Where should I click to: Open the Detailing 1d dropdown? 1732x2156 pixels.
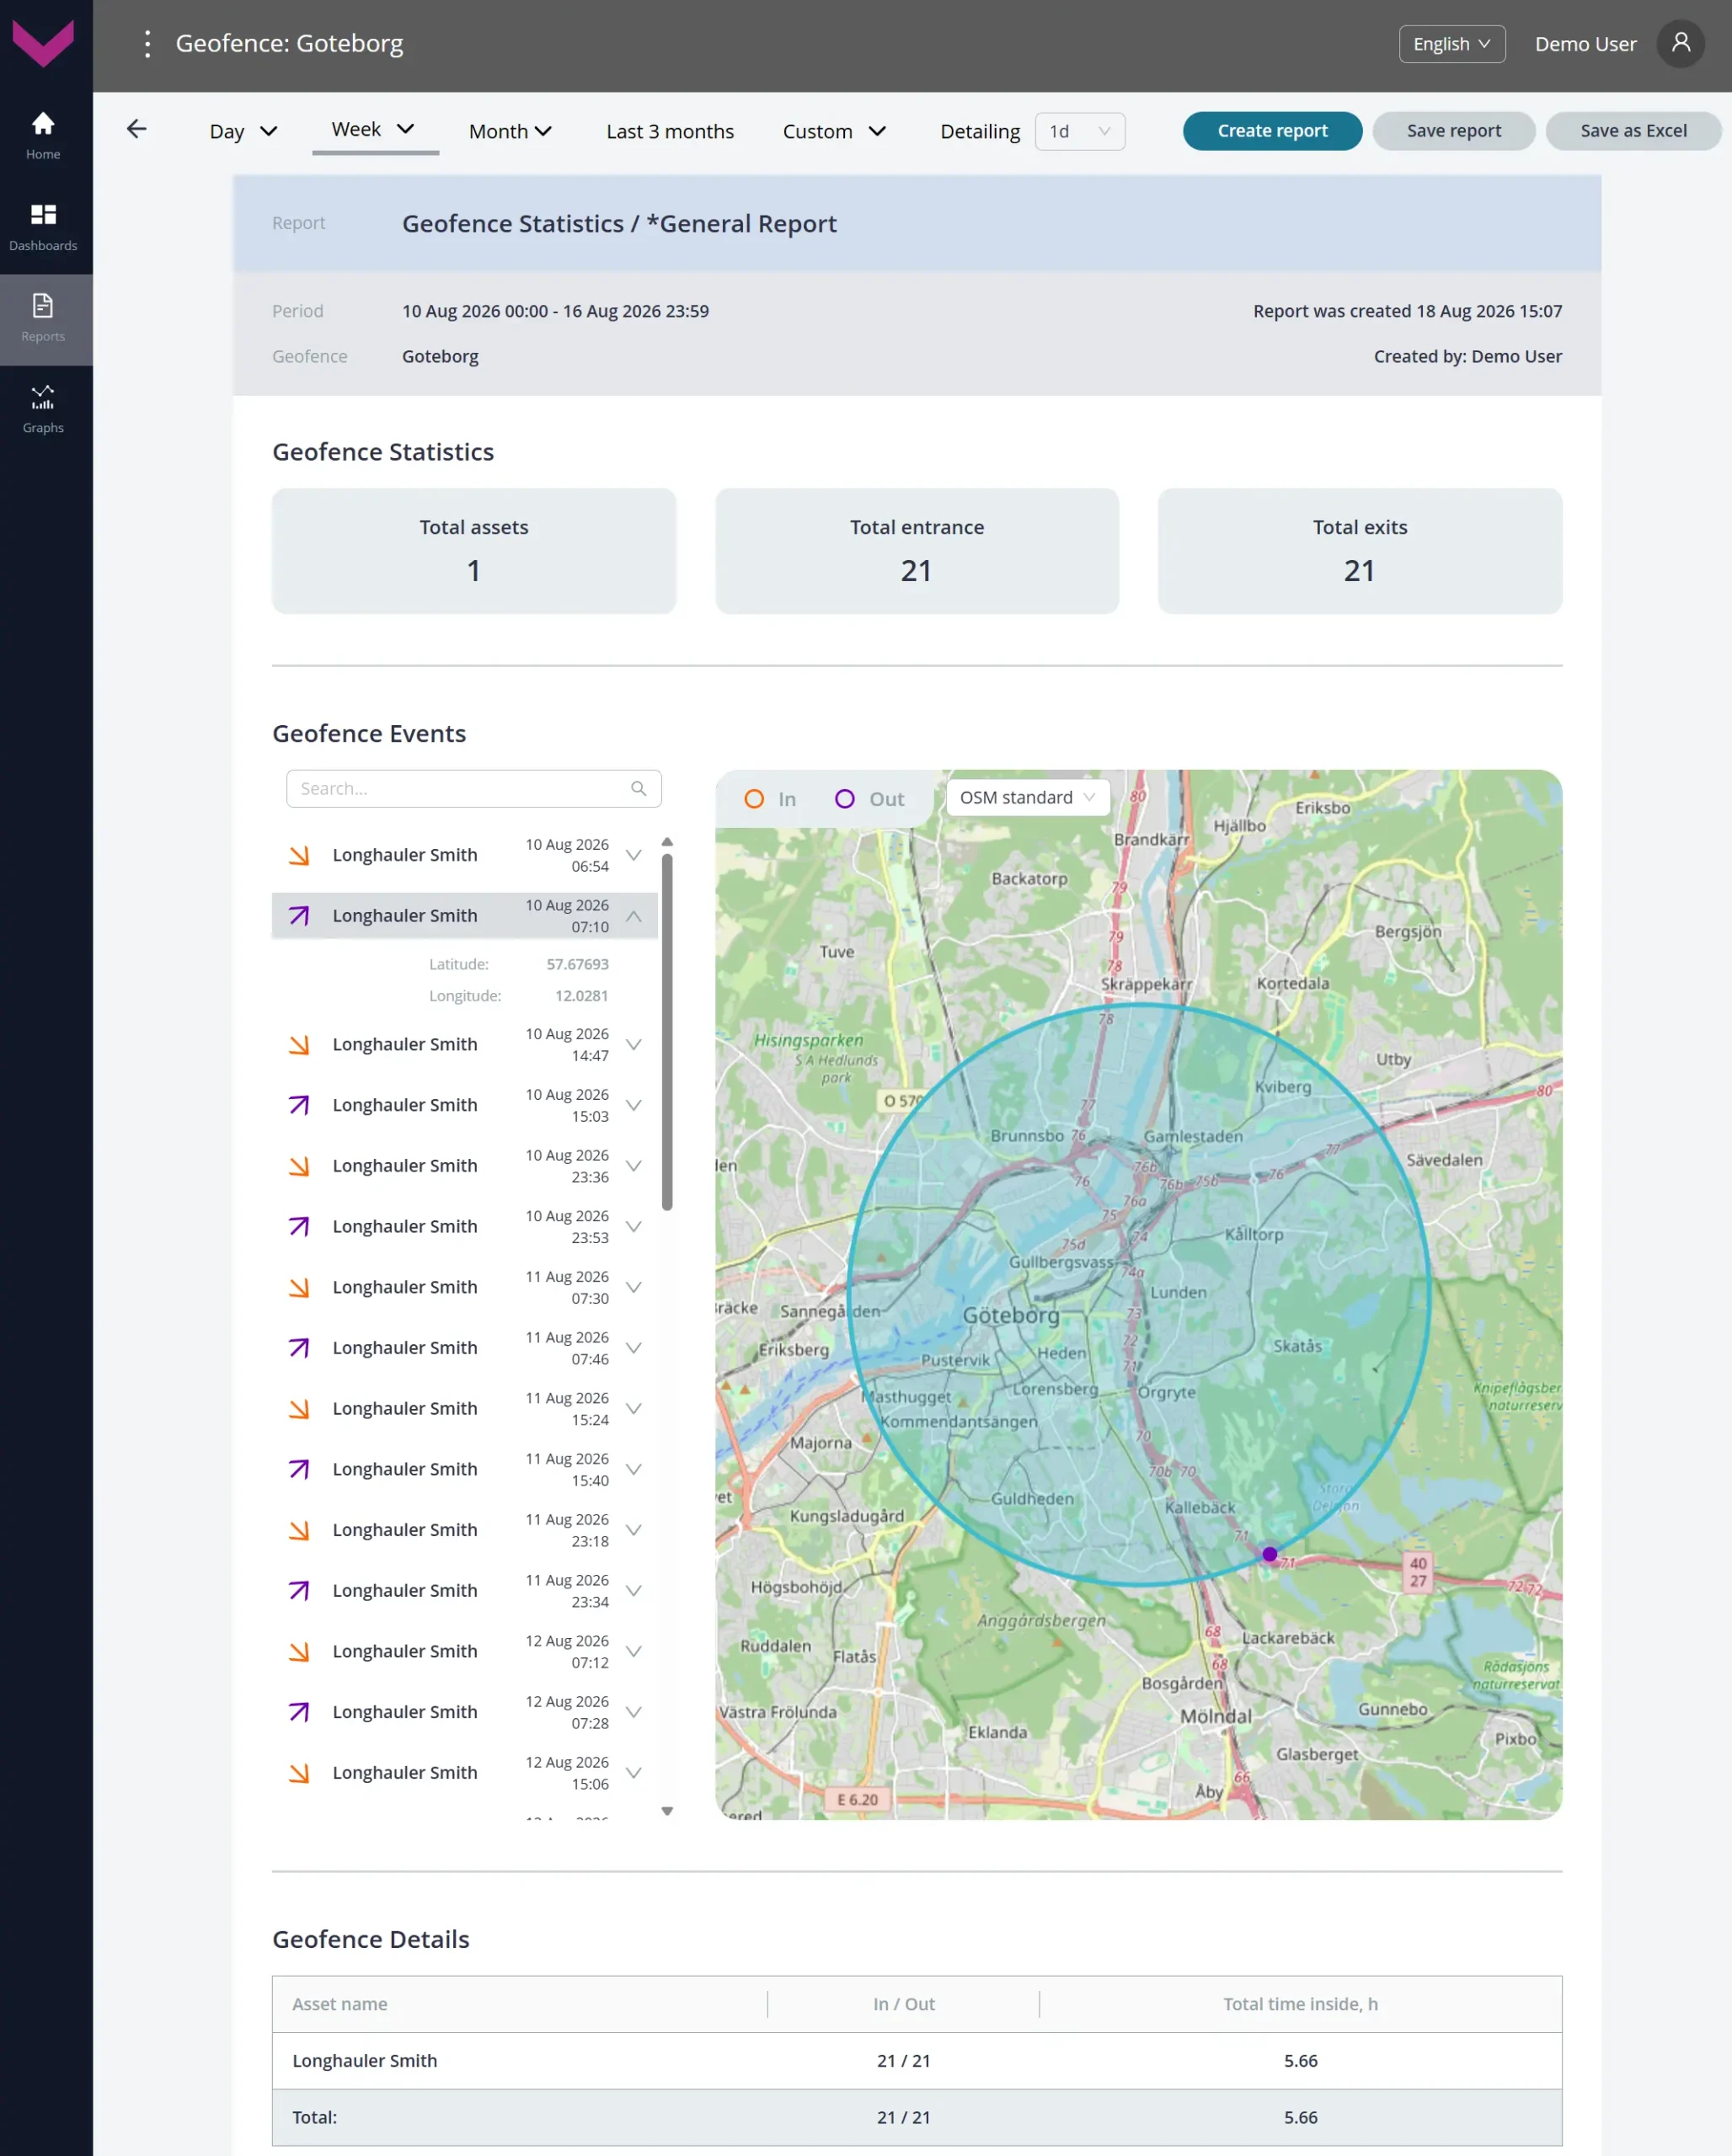1079,131
